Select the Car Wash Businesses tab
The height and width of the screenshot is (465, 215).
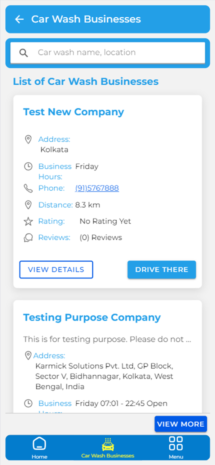tap(108, 448)
